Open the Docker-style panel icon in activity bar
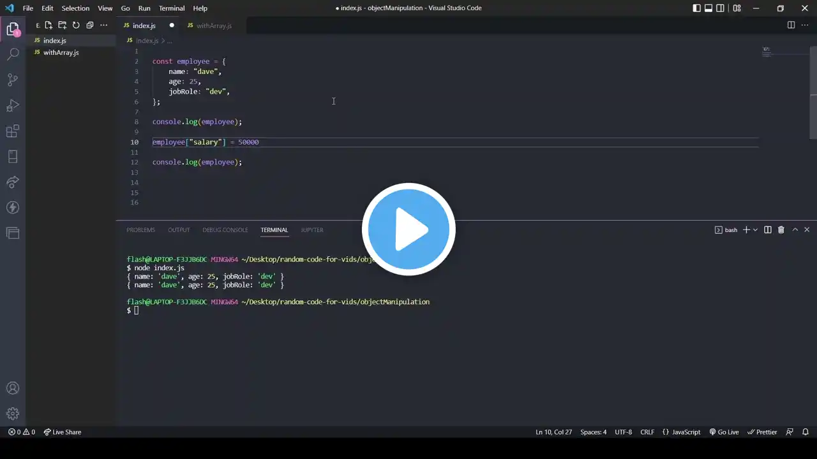The image size is (817, 459). coord(13,157)
